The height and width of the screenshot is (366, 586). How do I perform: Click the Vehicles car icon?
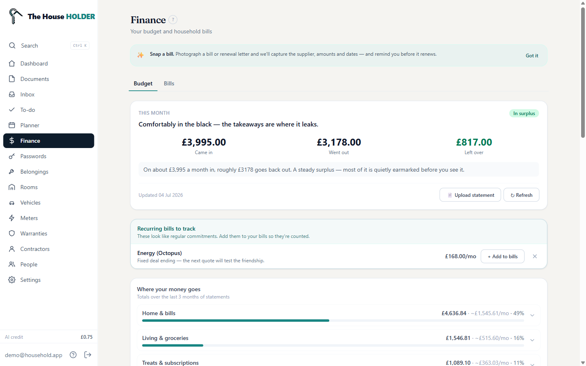pos(12,203)
